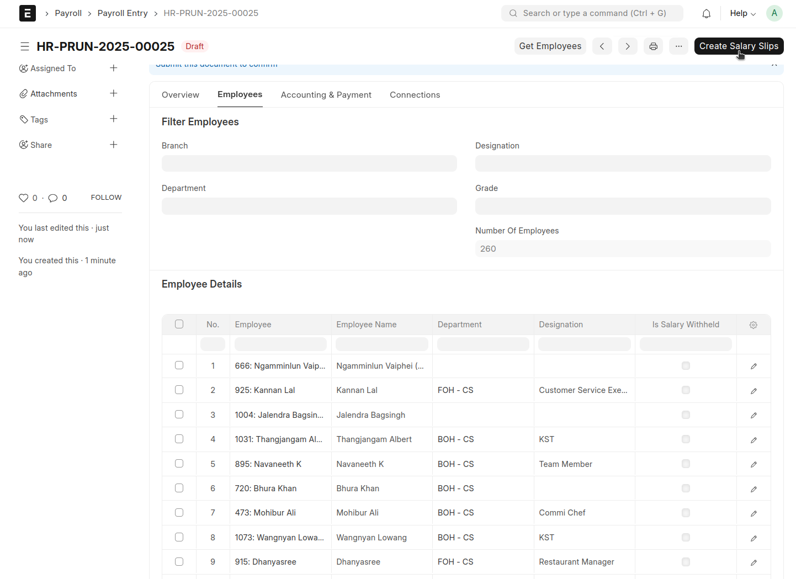Open the Branch filter dropdown field
The width and height of the screenshot is (796, 579).
point(309,163)
